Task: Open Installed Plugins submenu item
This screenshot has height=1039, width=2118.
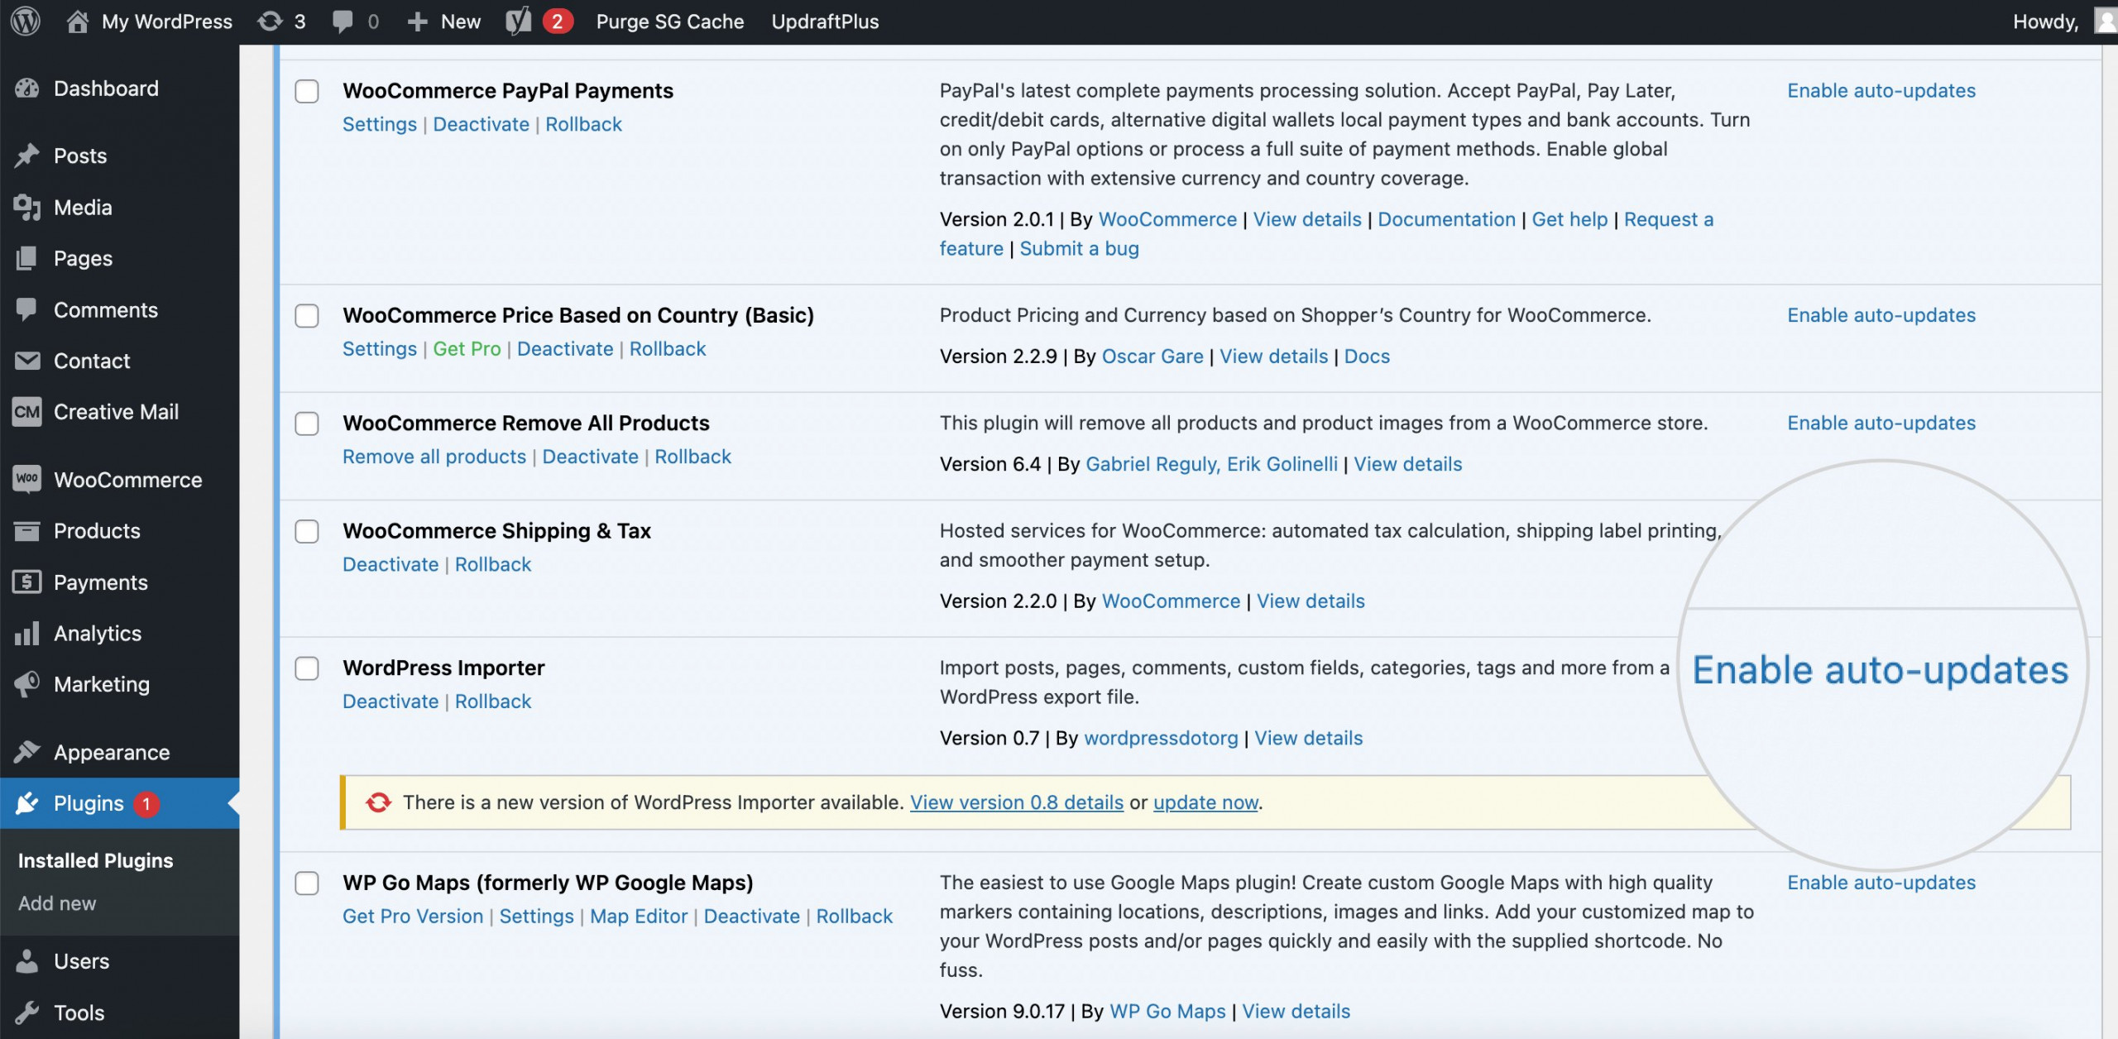Action: [96, 860]
